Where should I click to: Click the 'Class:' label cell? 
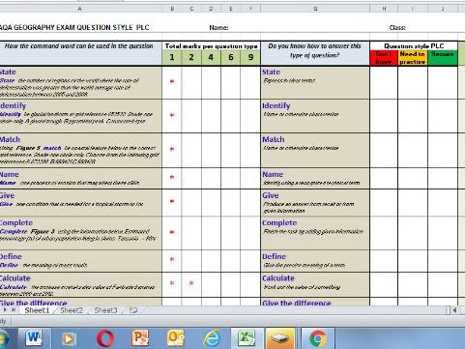pyautogui.click(x=397, y=28)
